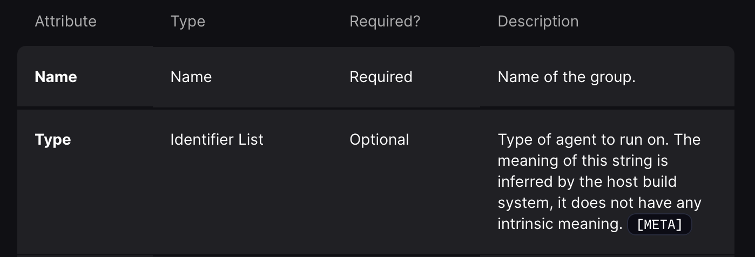Click the Name type value cell
This screenshot has height=257, width=755.
tap(191, 77)
